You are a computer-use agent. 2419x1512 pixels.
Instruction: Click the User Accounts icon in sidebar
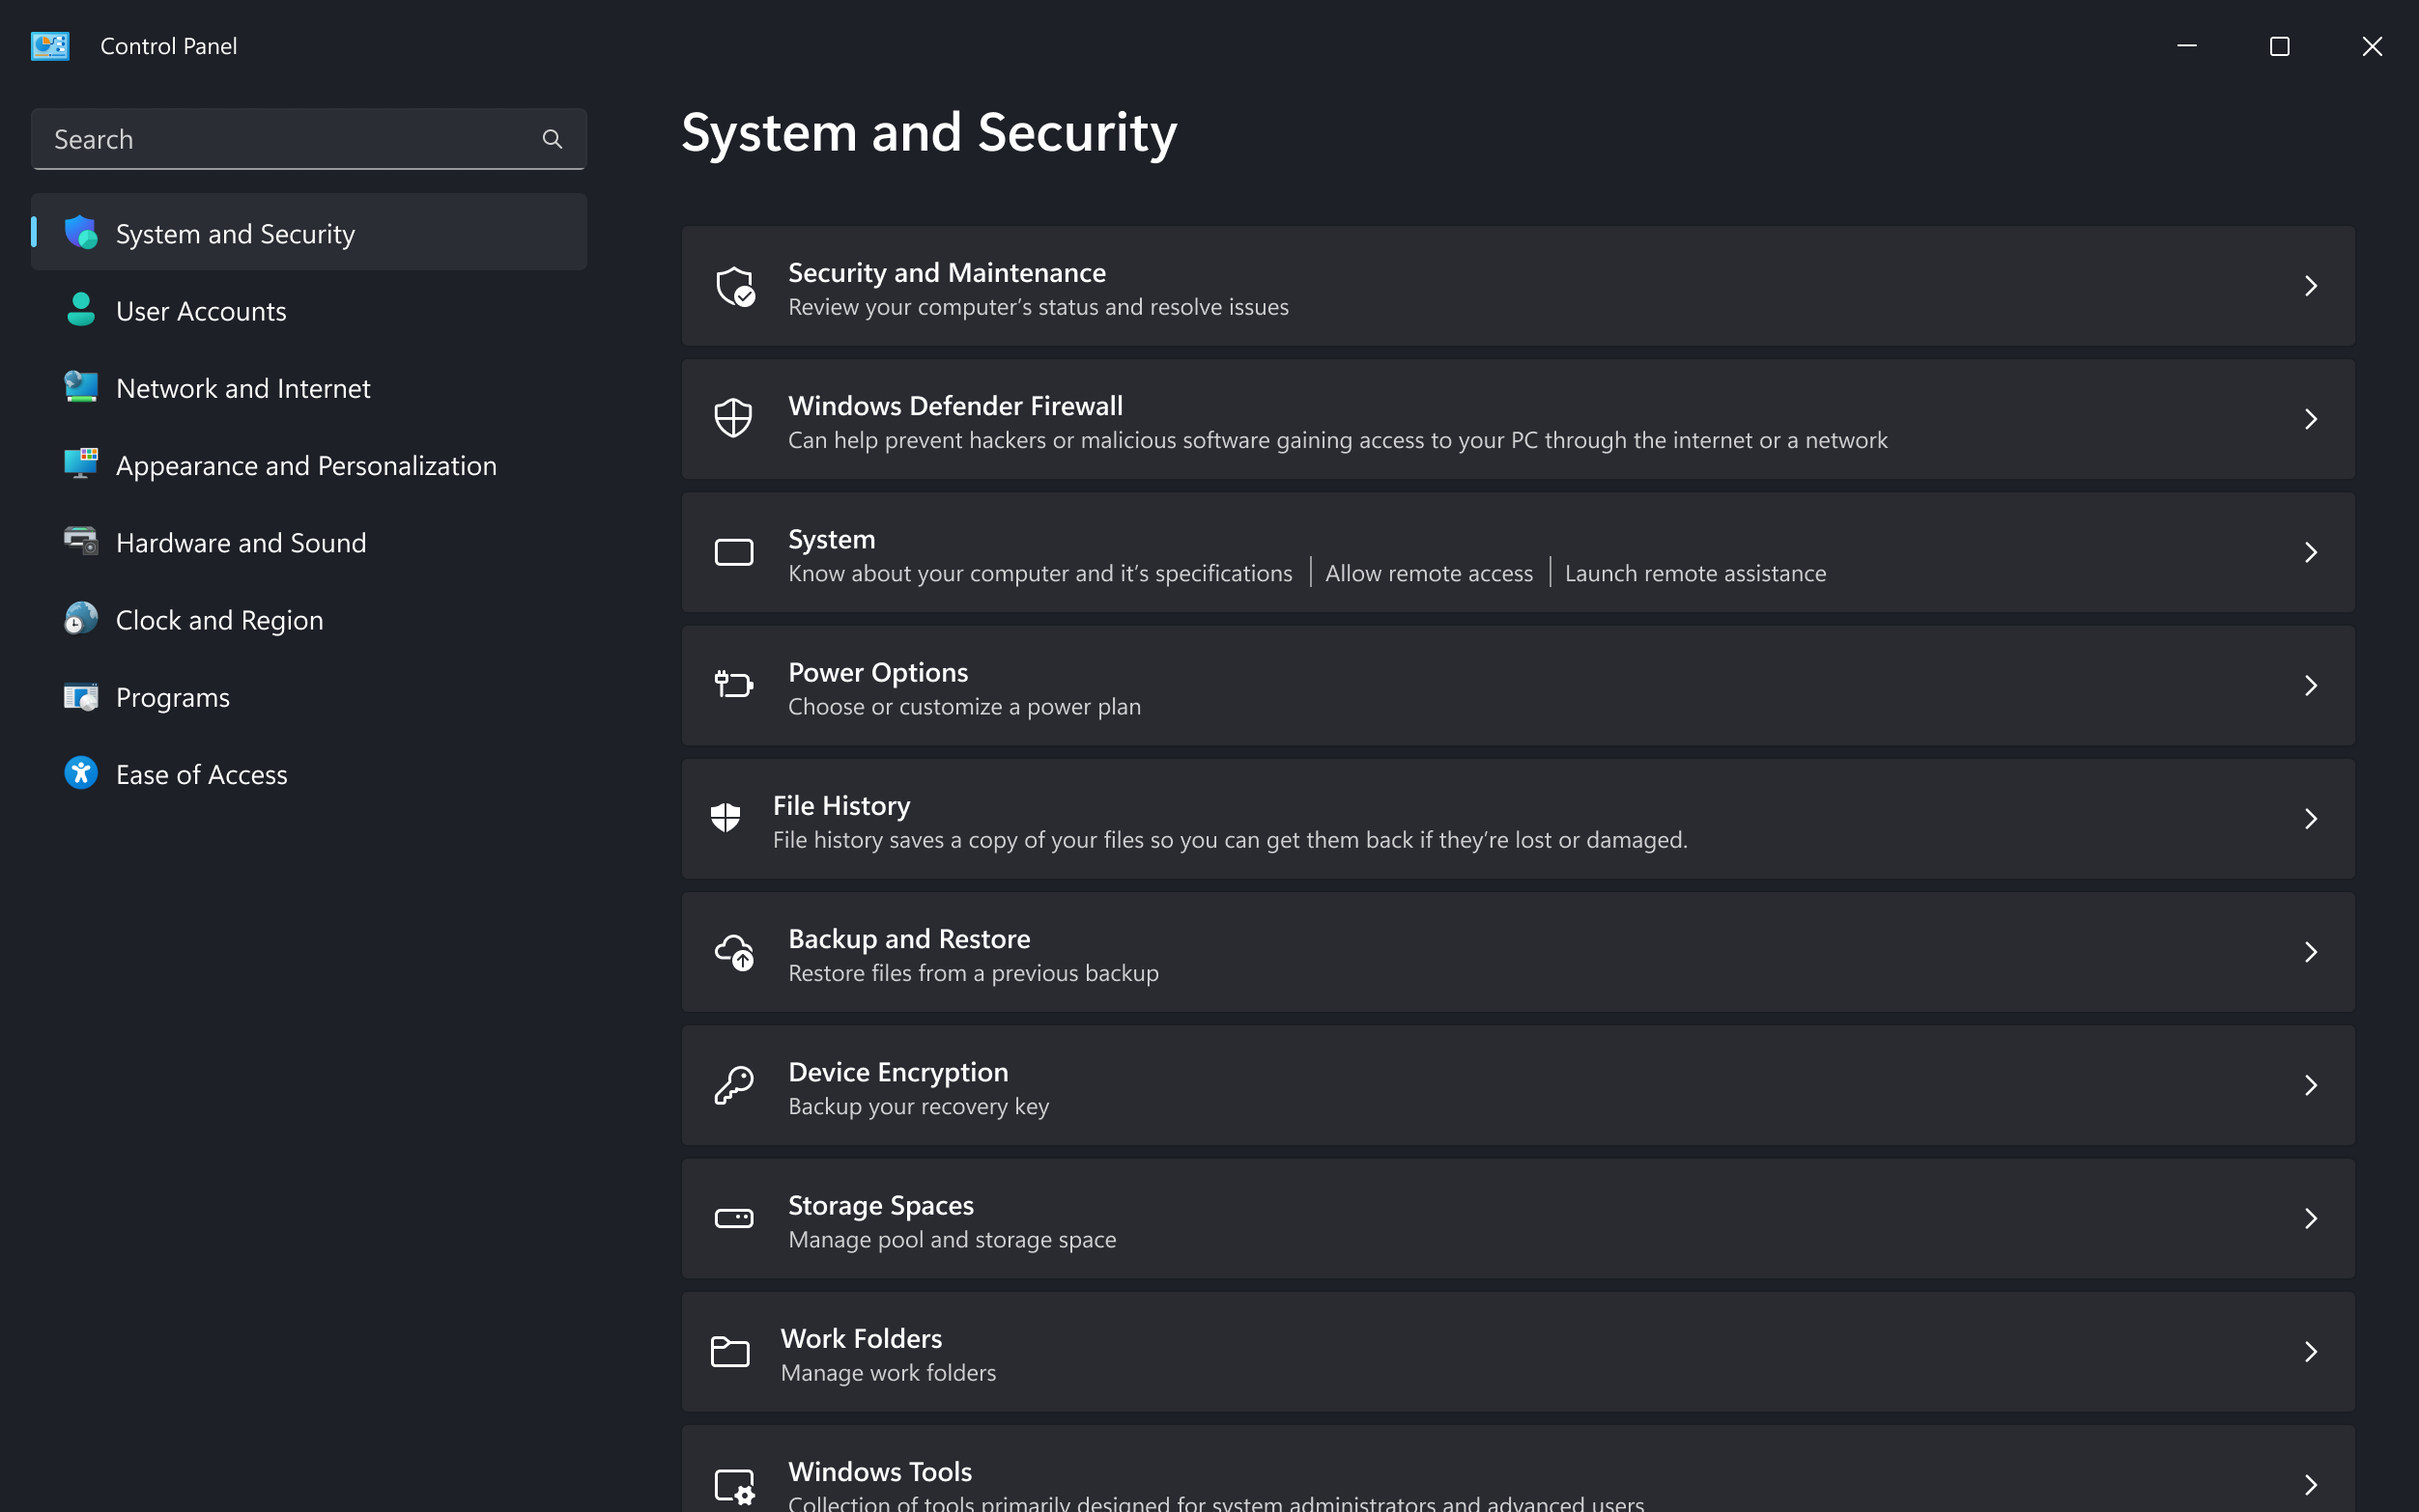point(81,310)
